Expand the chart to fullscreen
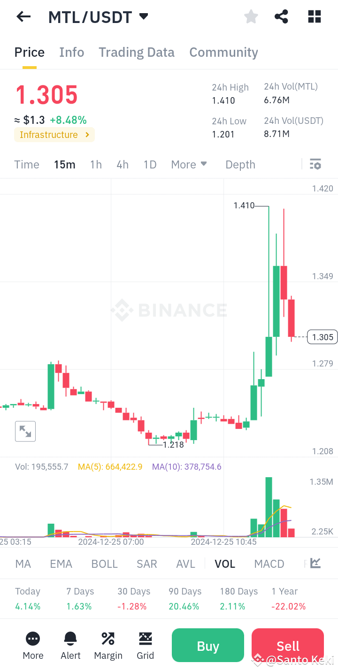 click(25, 431)
